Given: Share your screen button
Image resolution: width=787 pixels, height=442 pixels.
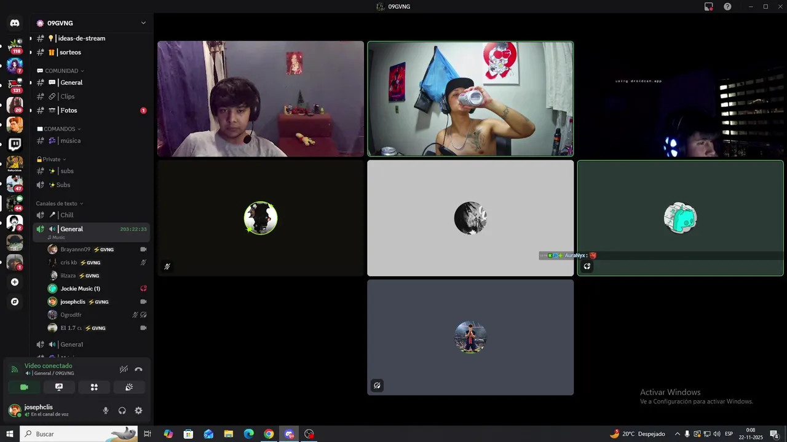Looking at the screenshot, I should coord(59,387).
